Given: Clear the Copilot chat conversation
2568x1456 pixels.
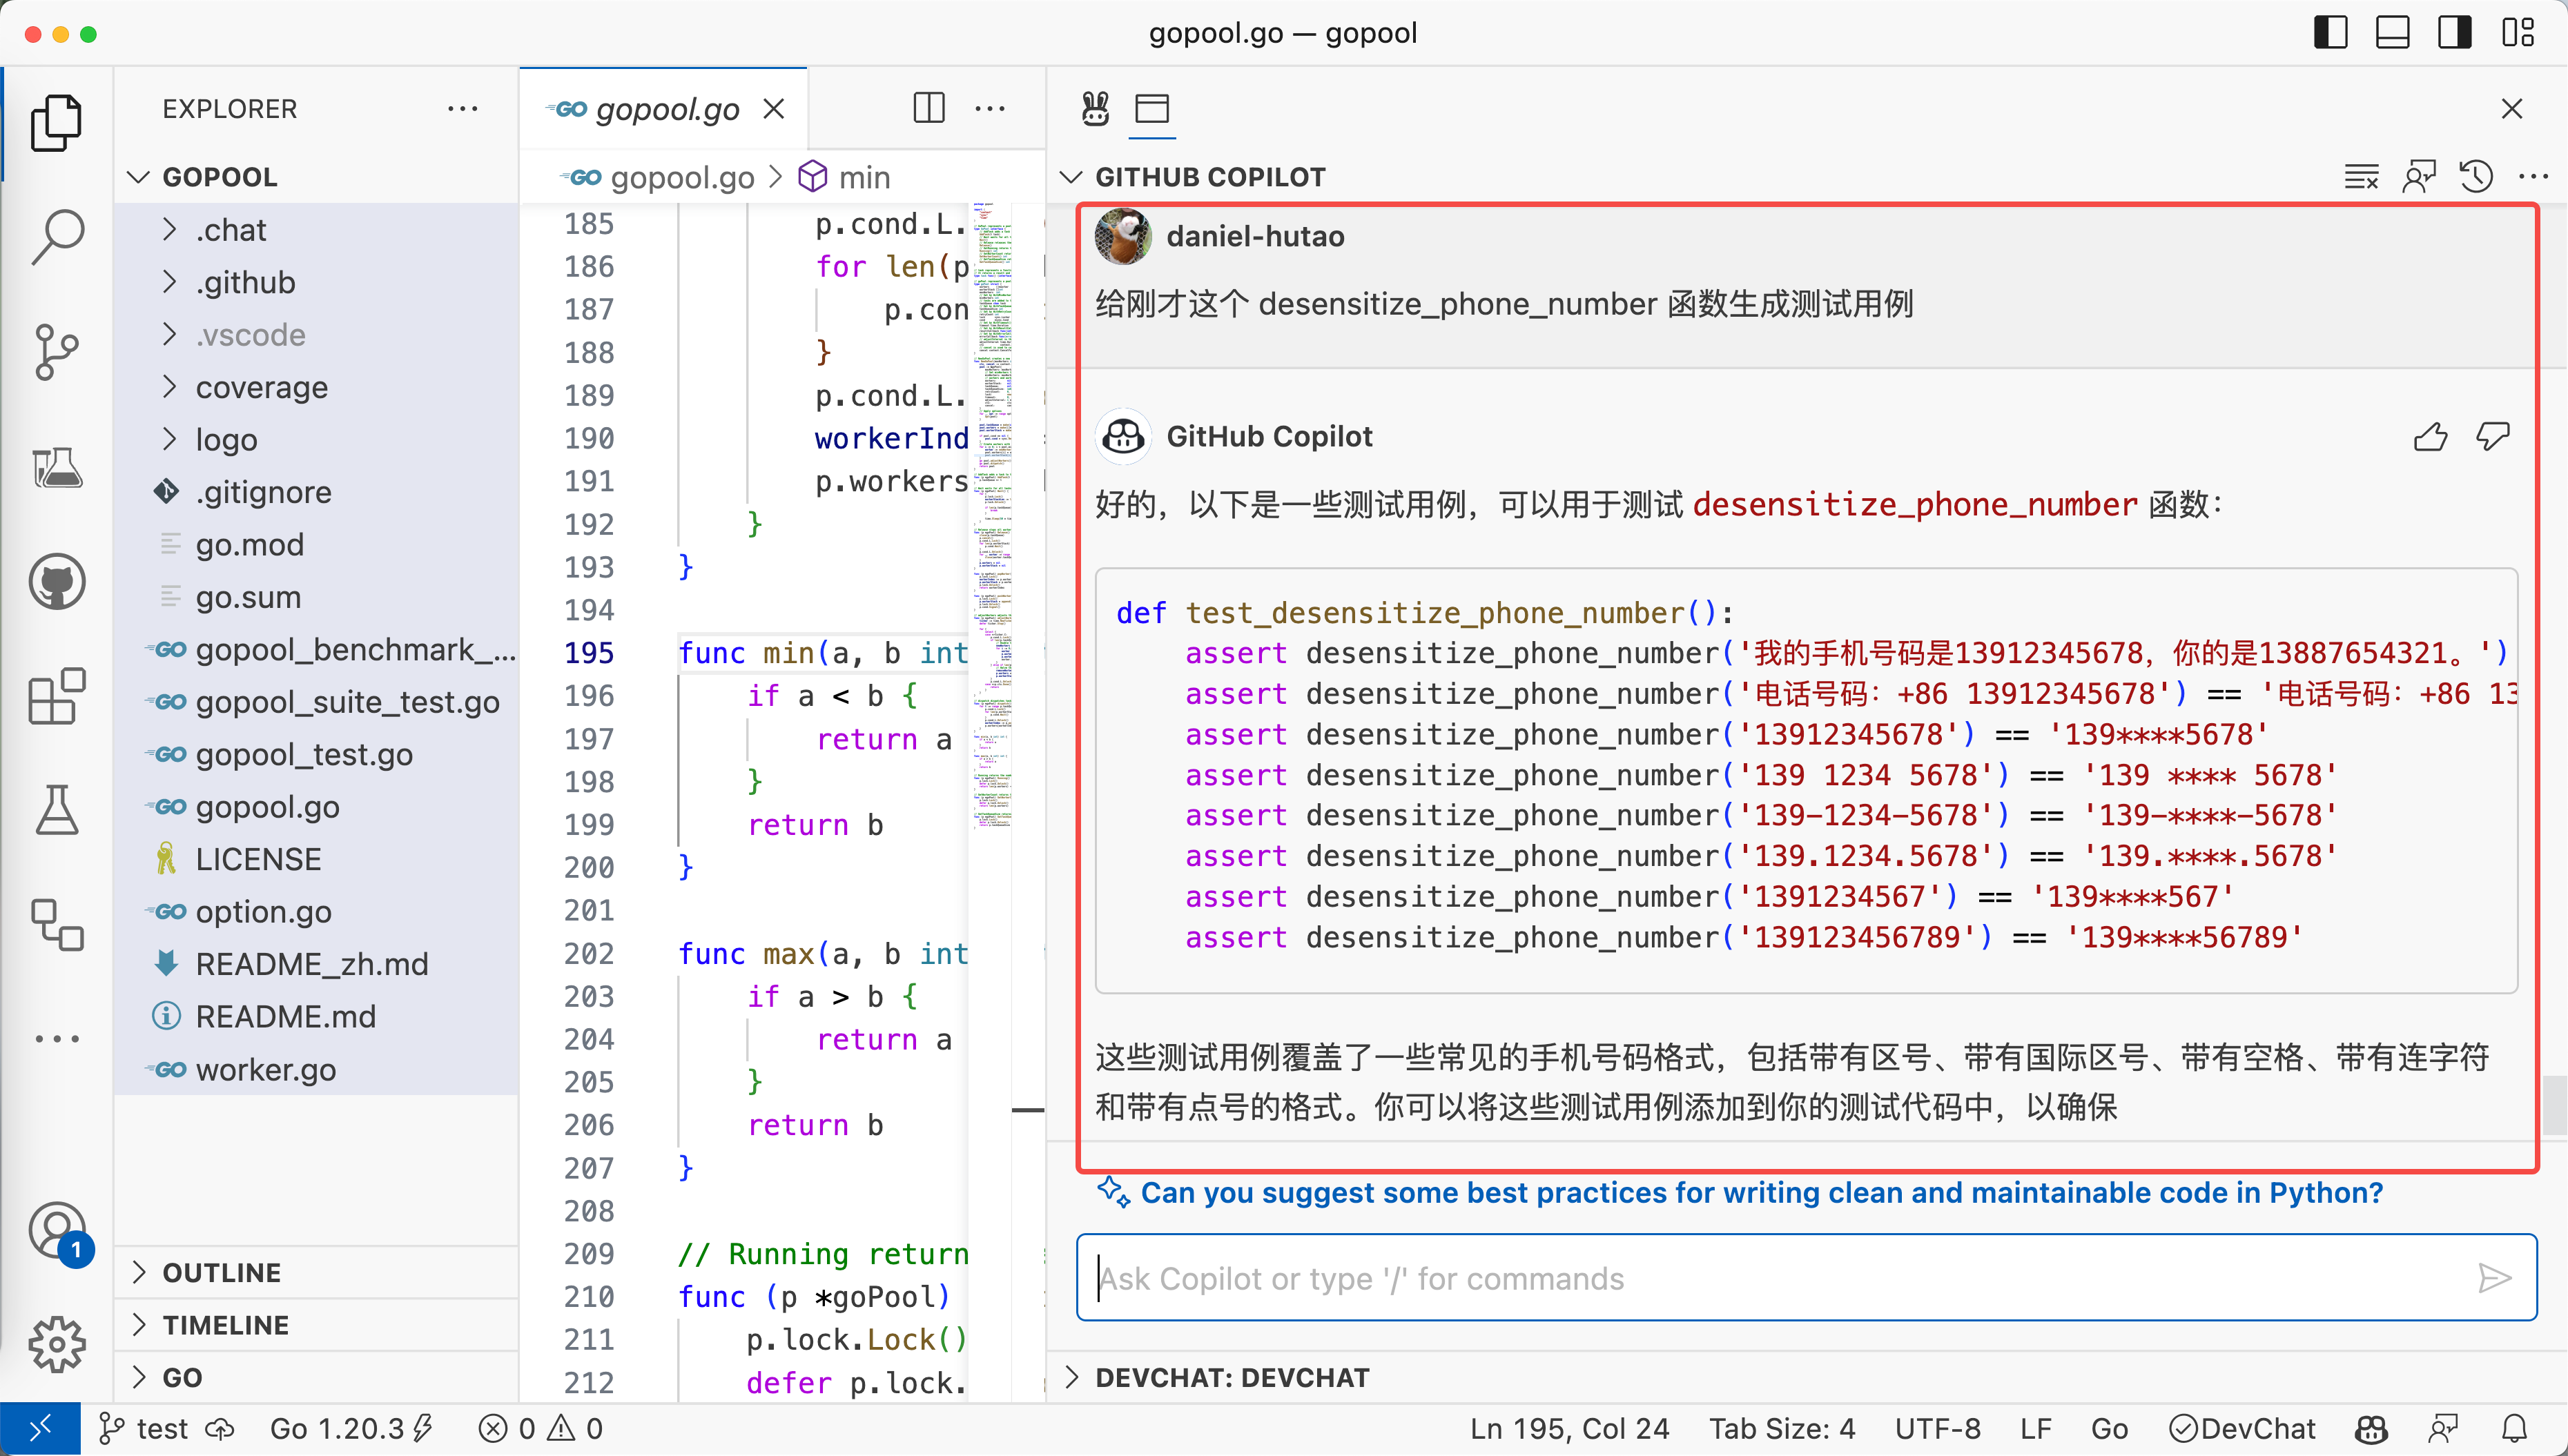Looking at the screenshot, I should point(2362,176).
